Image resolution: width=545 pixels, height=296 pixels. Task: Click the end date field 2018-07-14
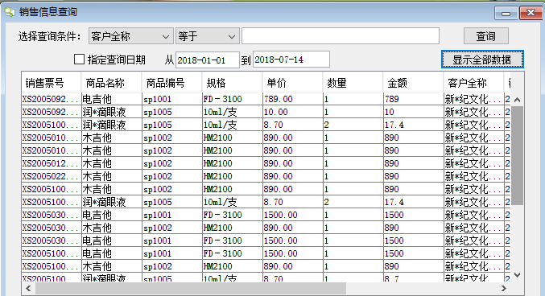point(291,60)
